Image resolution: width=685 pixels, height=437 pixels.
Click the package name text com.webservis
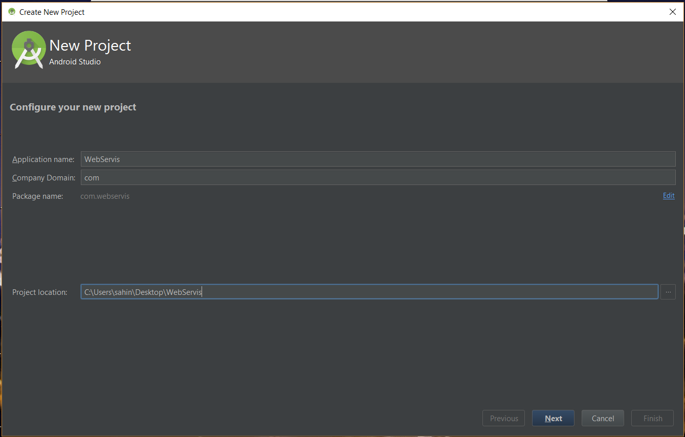click(105, 196)
